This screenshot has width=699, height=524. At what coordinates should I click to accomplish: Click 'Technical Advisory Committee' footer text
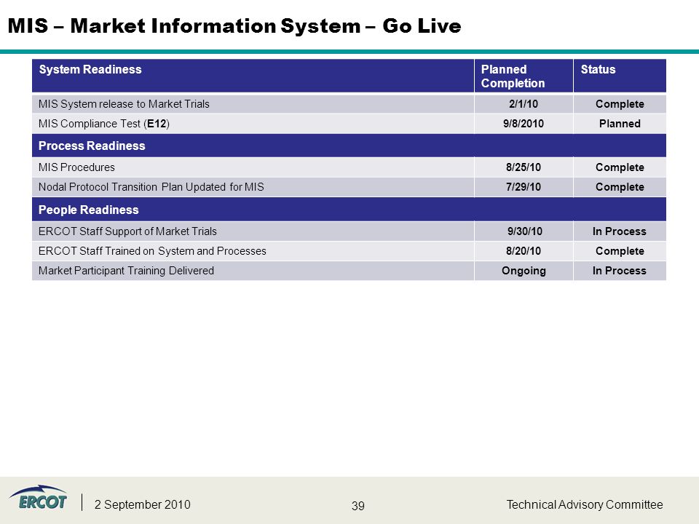[585, 504]
